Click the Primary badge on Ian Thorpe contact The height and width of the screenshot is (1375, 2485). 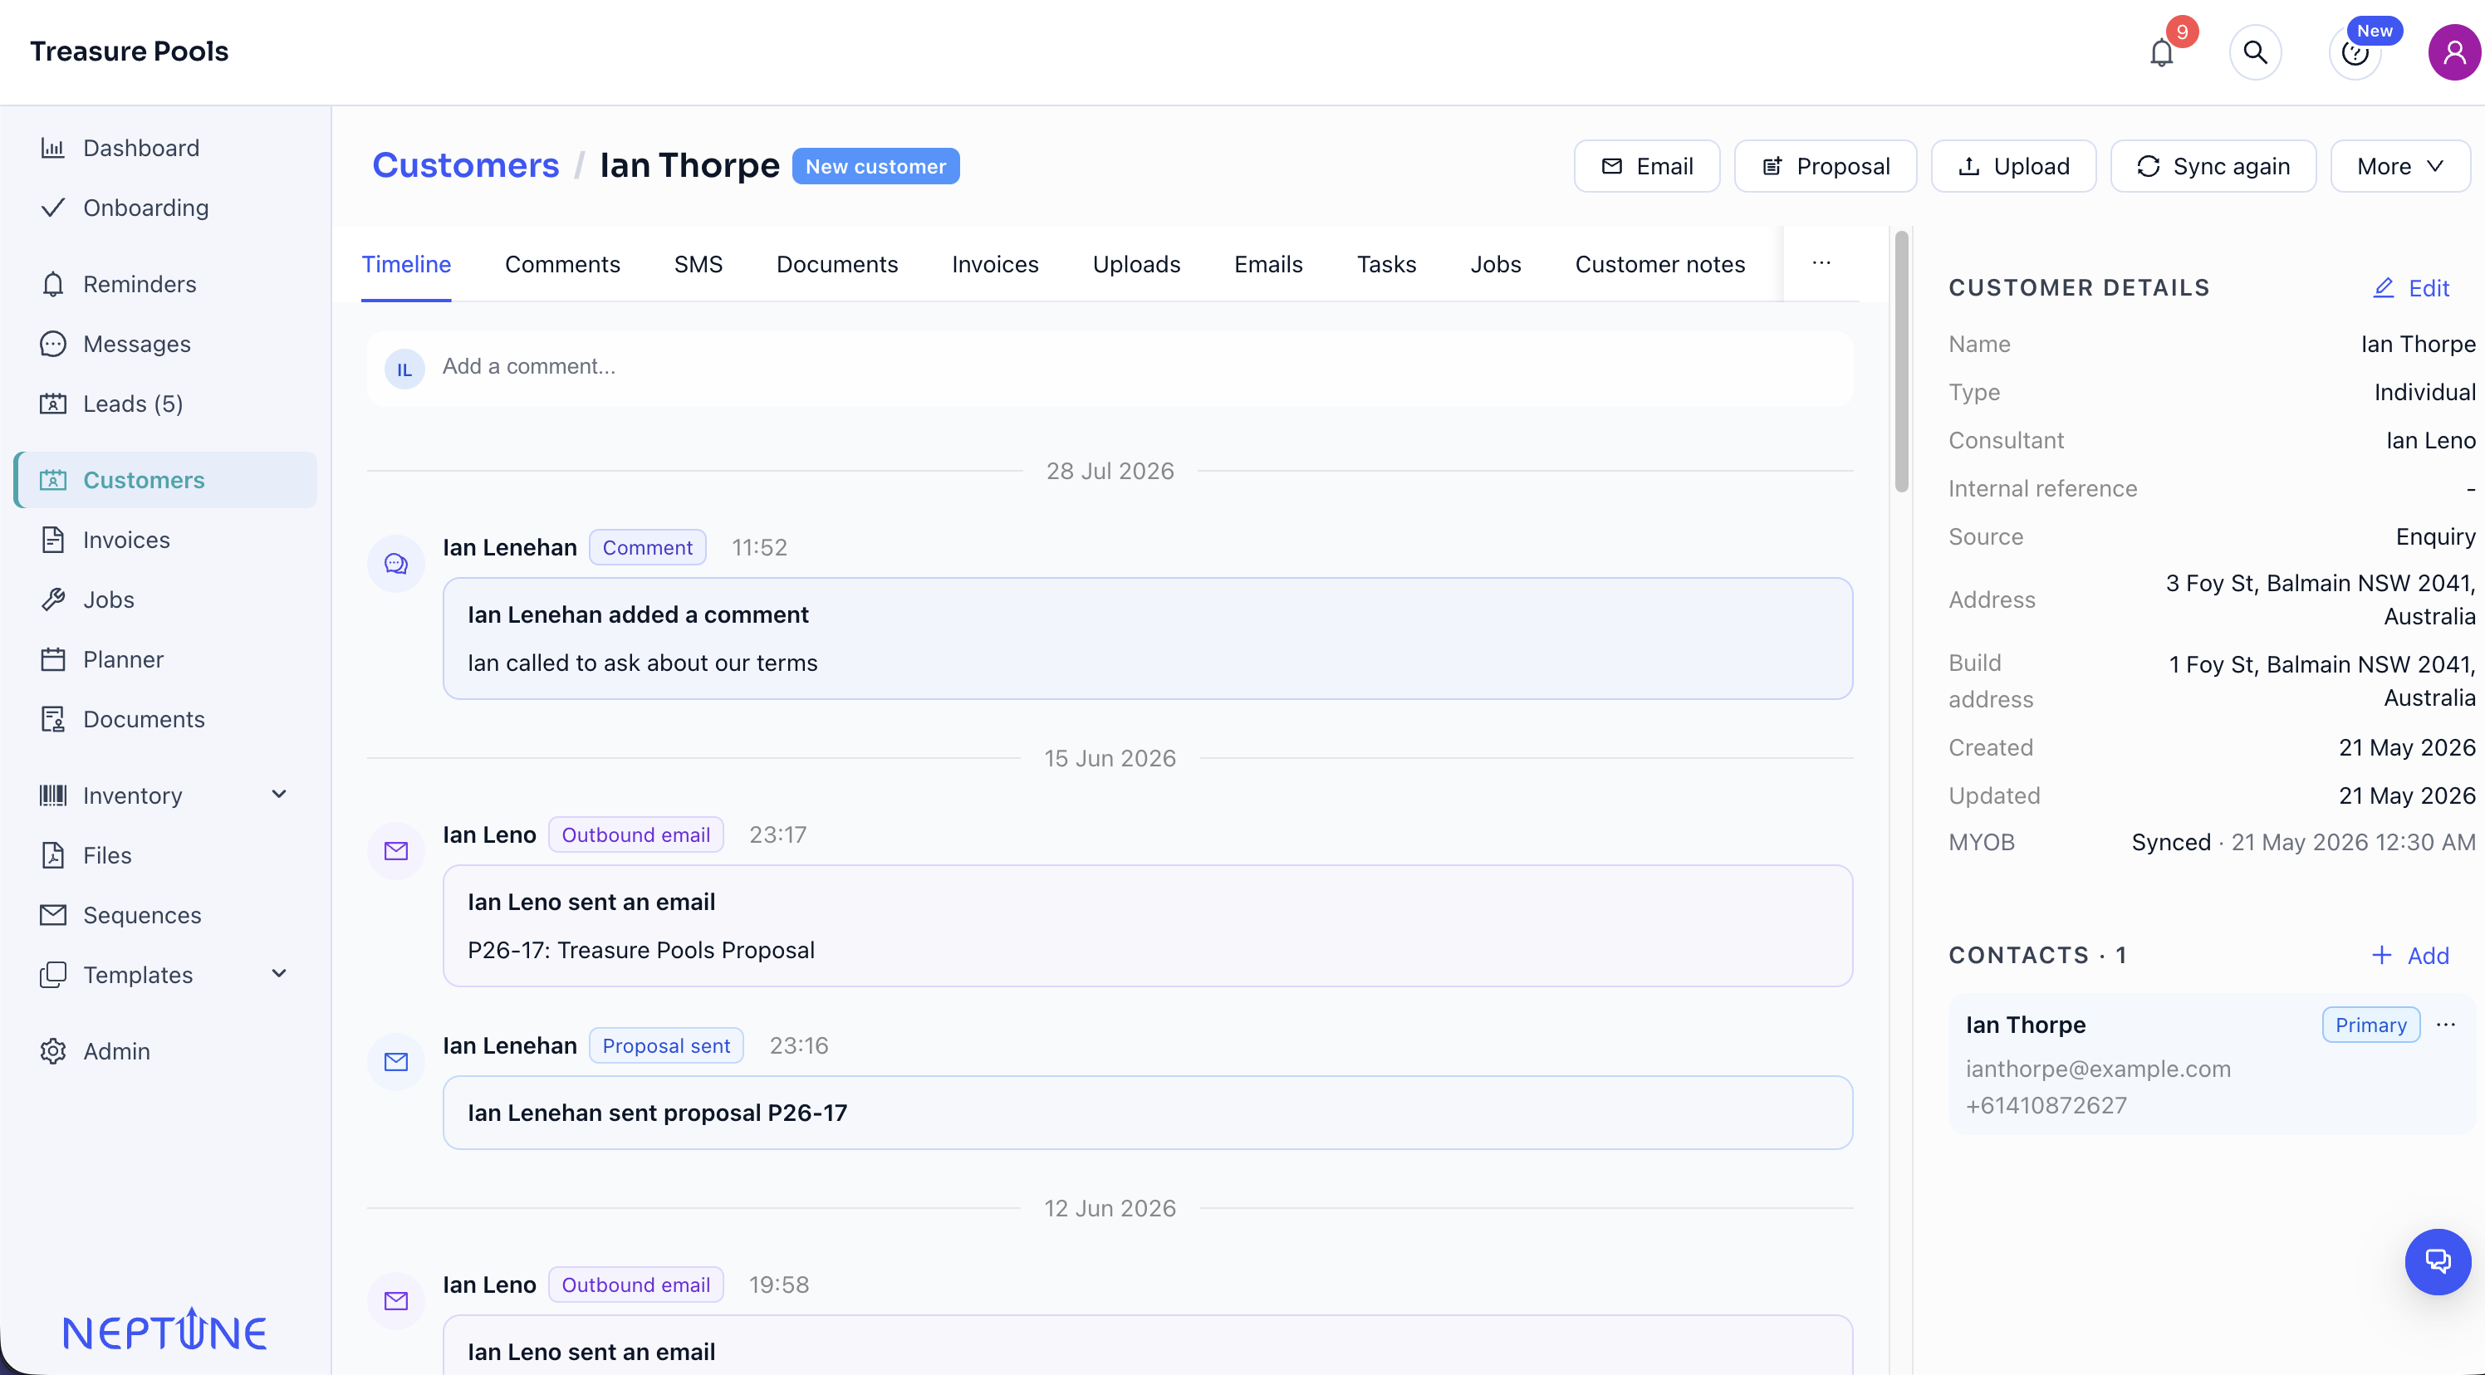[2370, 1024]
